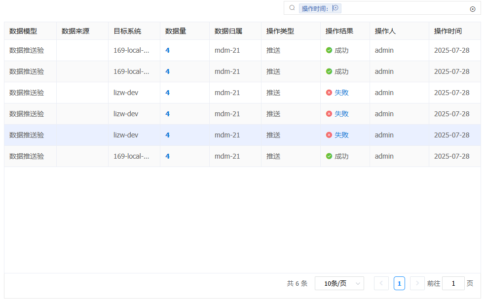The height and width of the screenshot is (302, 485).
Task: Click the 操作时间 column header
Action: point(448,31)
